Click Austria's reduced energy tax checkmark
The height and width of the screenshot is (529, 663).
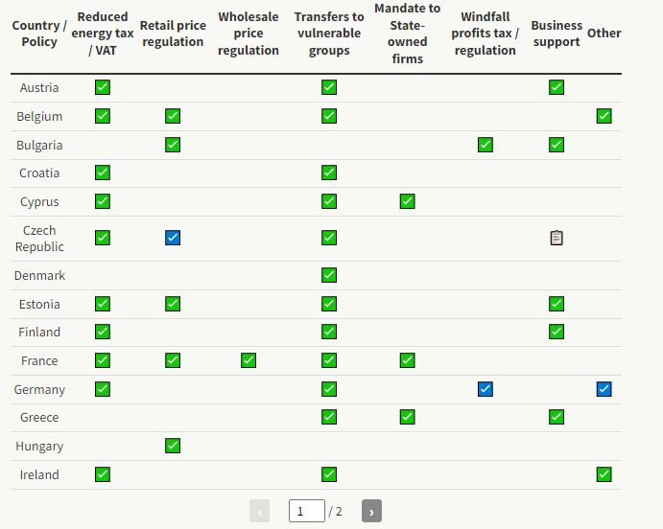click(x=103, y=87)
